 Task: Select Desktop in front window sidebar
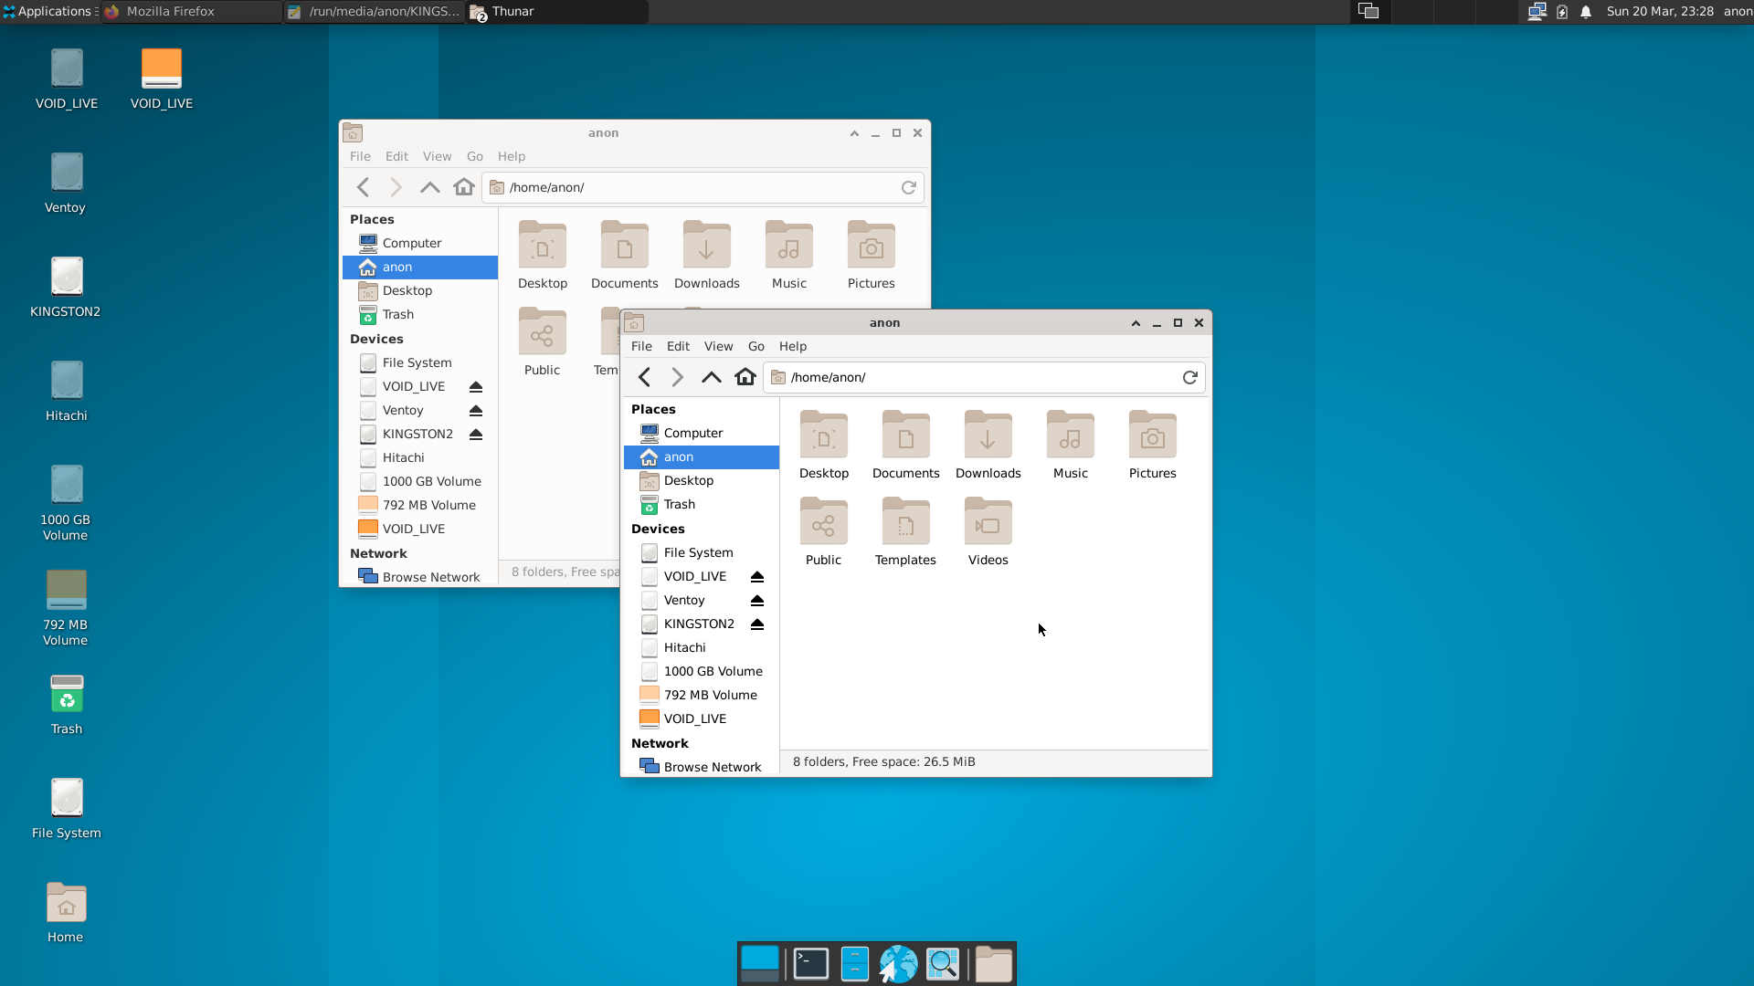(x=701, y=480)
